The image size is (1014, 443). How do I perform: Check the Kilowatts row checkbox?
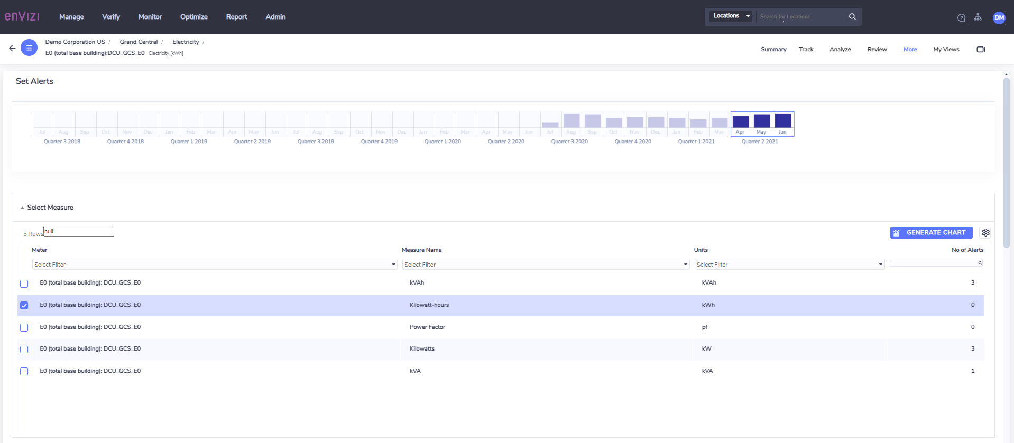24,349
